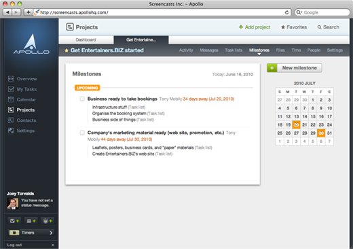Click the star next to project title

click(x=67, y=50)
